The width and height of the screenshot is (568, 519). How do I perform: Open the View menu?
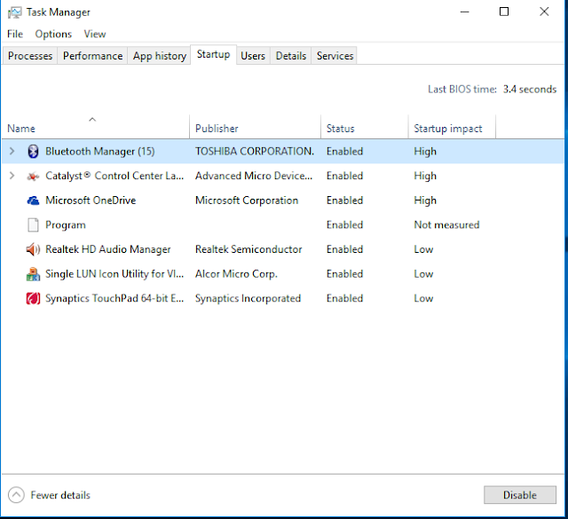coord(95,34)
